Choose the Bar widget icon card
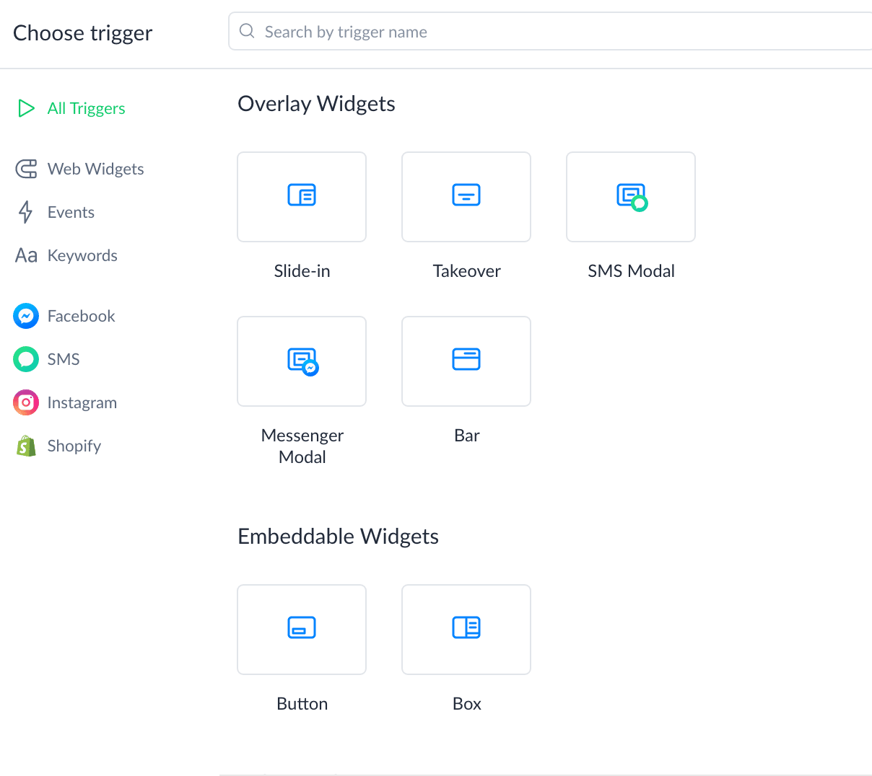Image resolution: width=872 pixels, height=776 pixels. [x=466, y=361]
